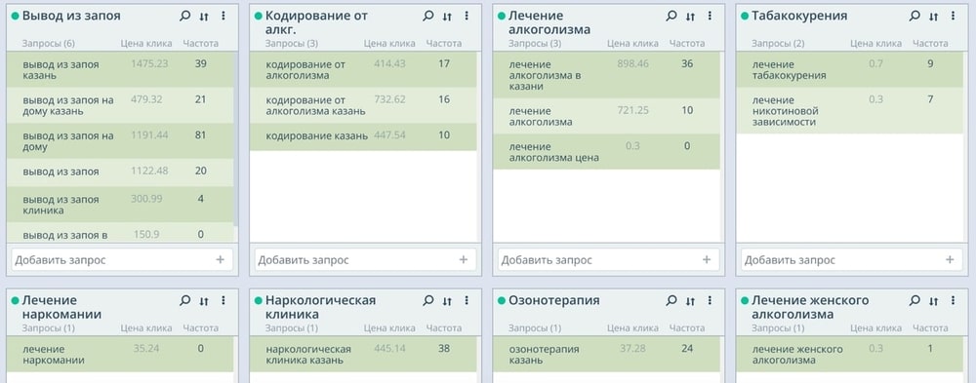Screen dimensions: 976x383
Task: Click plus icon in Кодирование add-query field
Action: point(463,260)
